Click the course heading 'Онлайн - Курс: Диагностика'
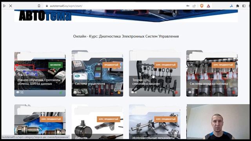 126,36
